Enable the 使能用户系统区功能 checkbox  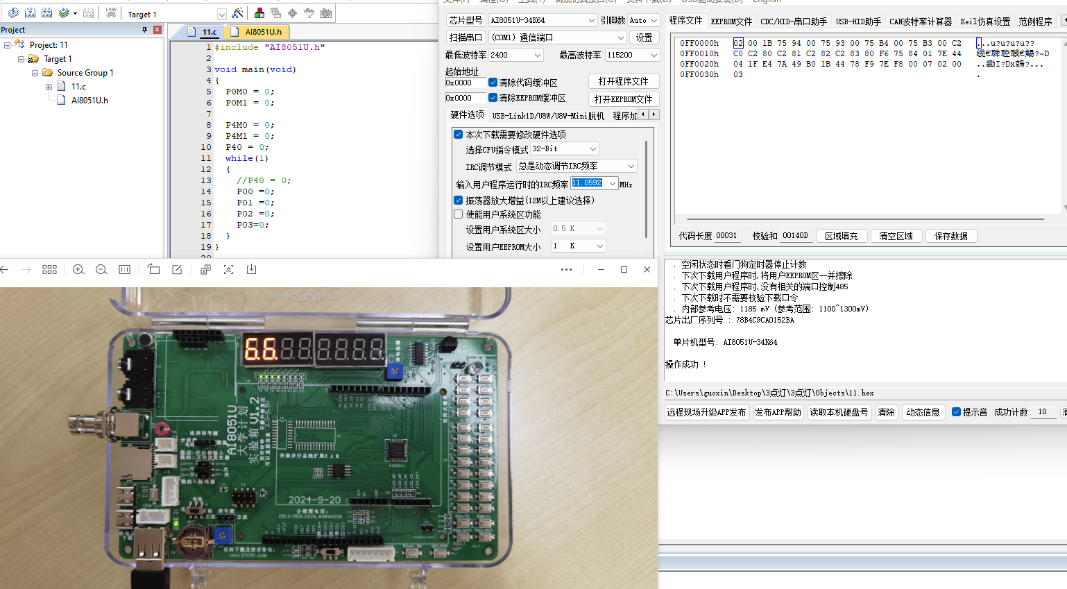[x=458, y=214]
